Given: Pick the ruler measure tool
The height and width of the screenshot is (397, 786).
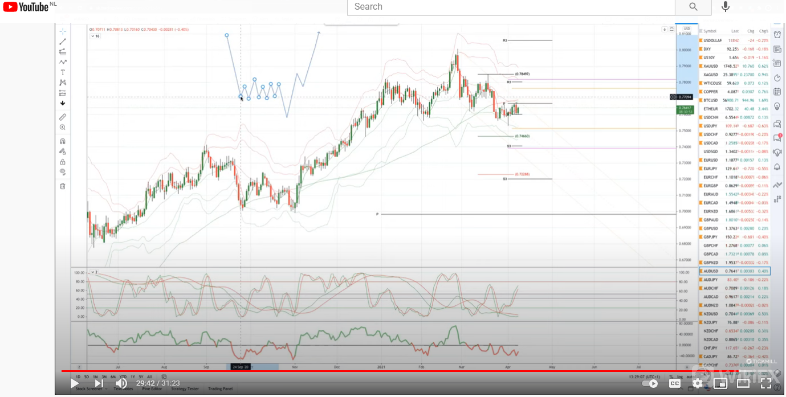Looking at the screenshot, I should (x=63, y=117).
